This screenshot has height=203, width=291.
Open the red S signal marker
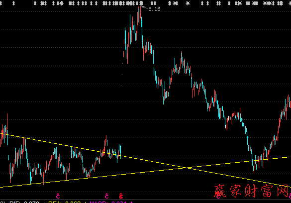121,196
